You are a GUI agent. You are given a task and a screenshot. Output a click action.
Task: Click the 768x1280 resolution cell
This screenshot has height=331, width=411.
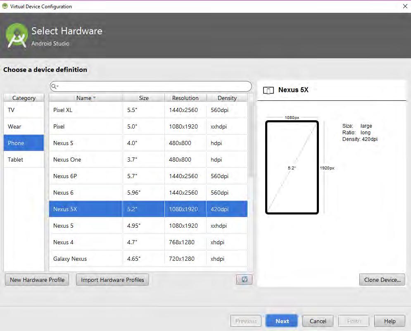click(185, 242)
